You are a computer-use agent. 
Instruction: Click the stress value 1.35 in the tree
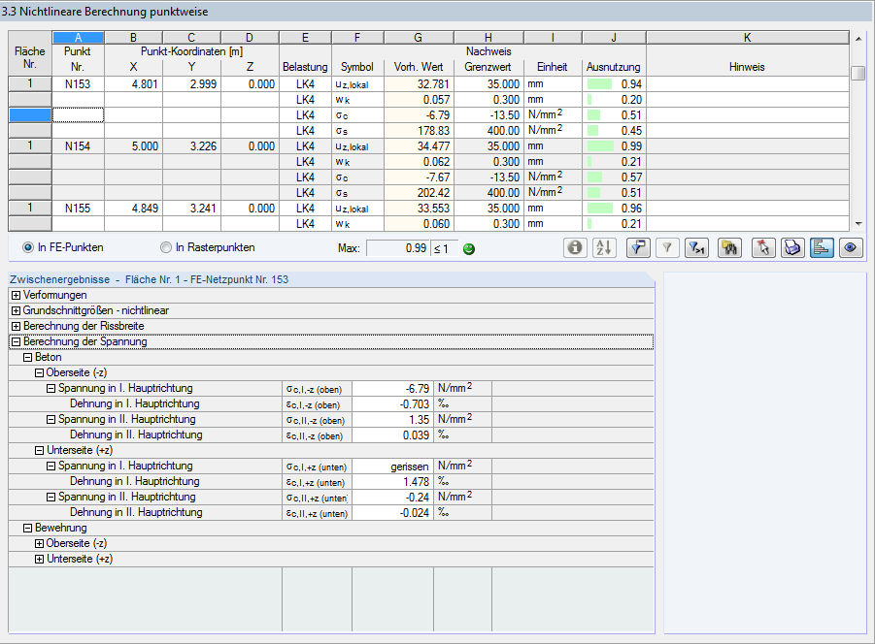tap(392, 420)
